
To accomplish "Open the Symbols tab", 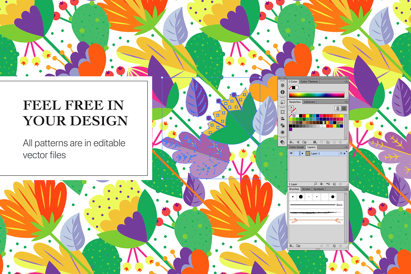I will pos(319,189).
